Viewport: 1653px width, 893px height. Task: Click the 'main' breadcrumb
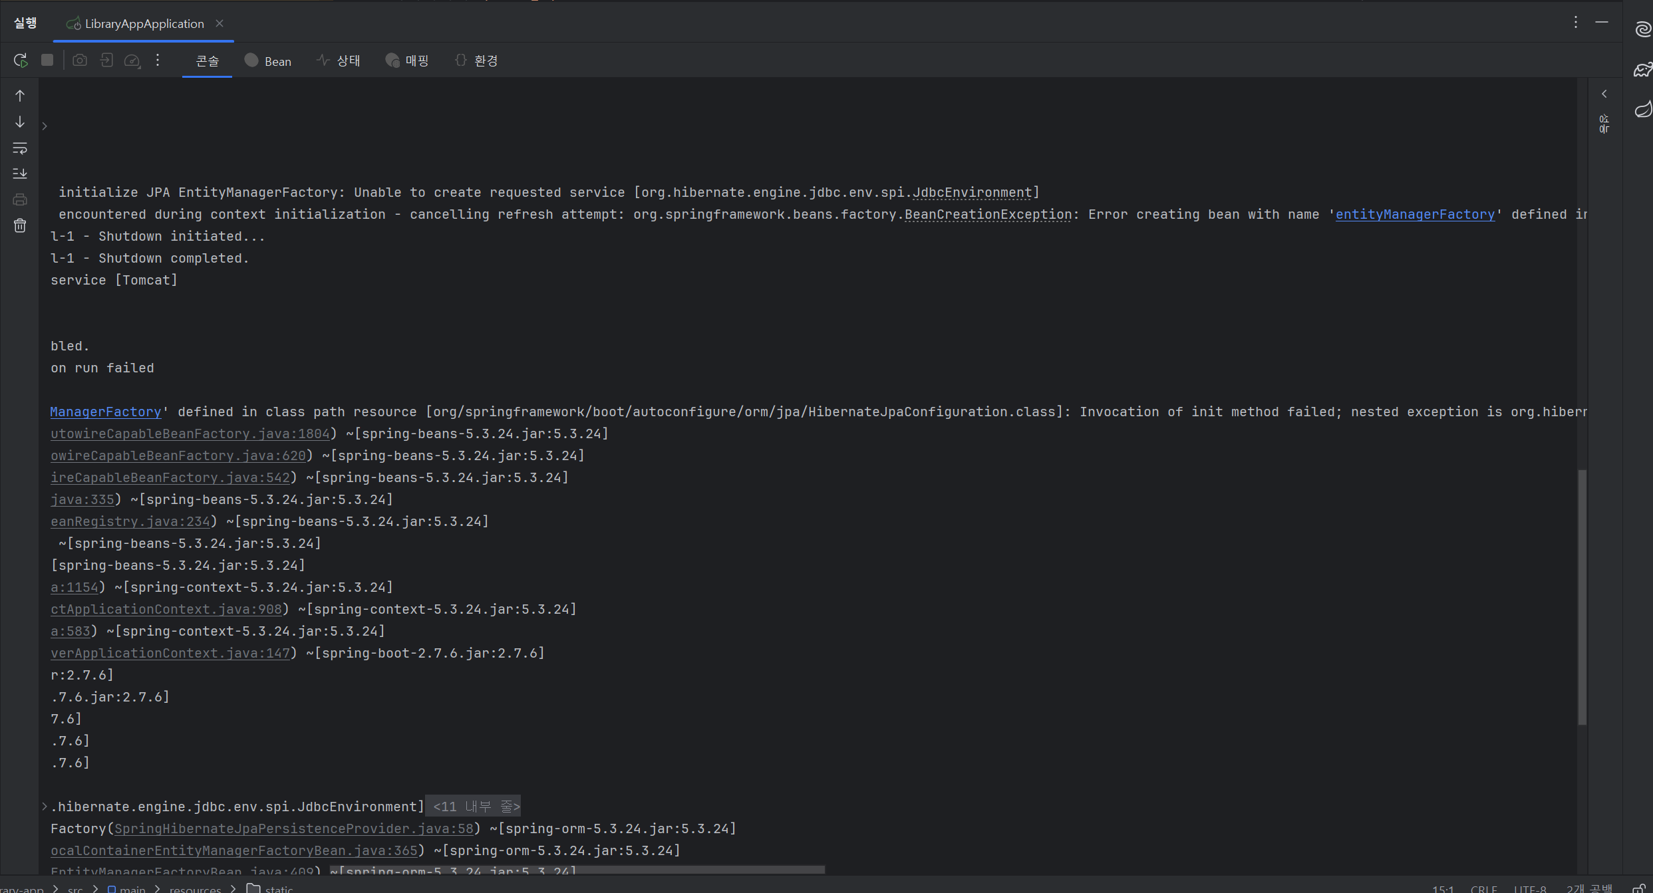[x=126, y=888]
